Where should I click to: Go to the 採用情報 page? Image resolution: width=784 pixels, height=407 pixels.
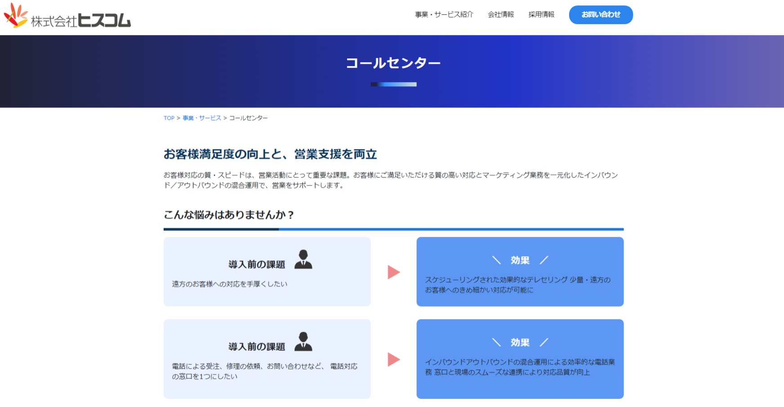pos(541,15)
